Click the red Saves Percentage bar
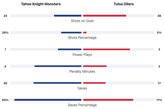This screenshot has width=164, height=109. (x=108, y=100)
